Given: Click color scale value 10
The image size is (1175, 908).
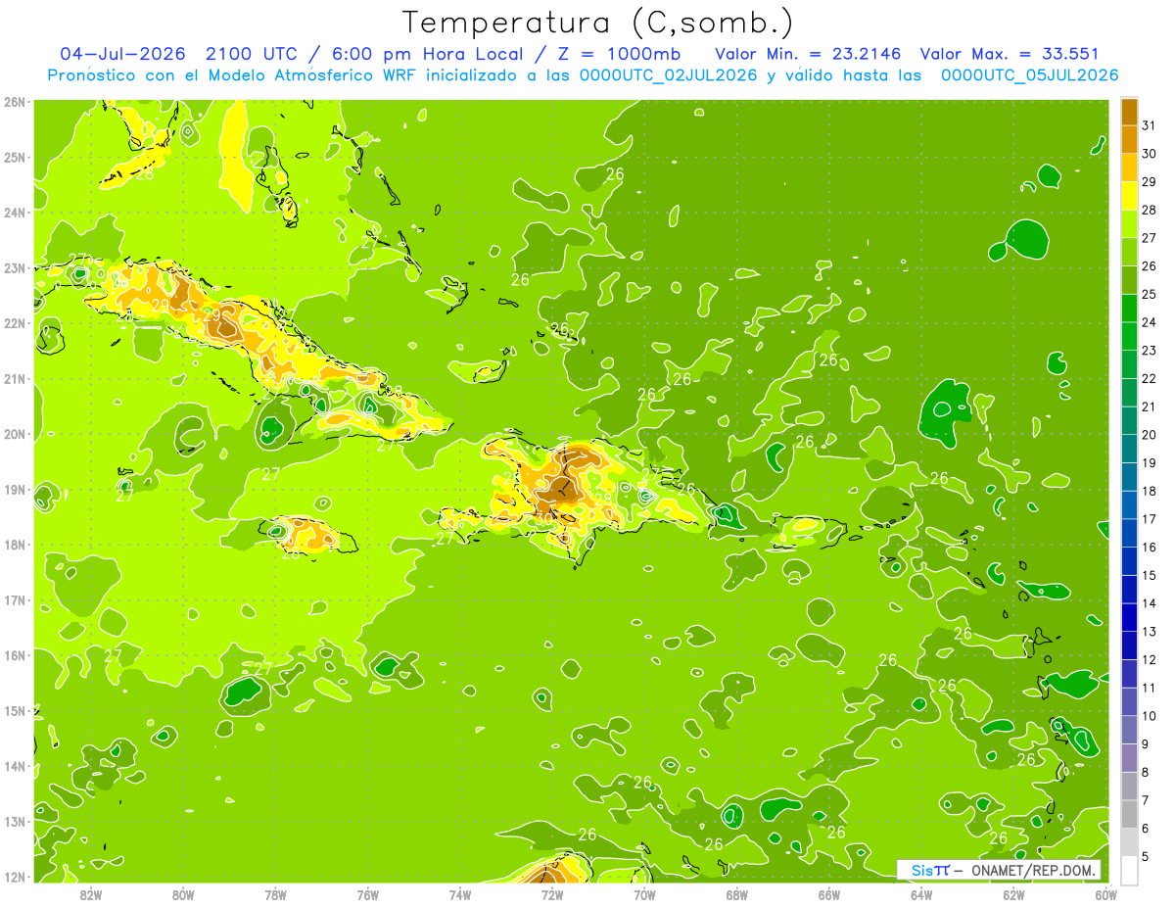Looking at the screenshot, I should pyautogui.click(x=1149, y=716).
